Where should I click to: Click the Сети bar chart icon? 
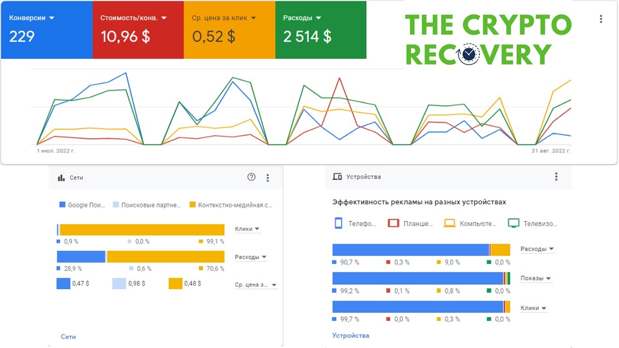point(61,177)
